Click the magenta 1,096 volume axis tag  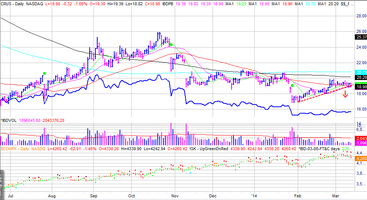click(361, 143)
